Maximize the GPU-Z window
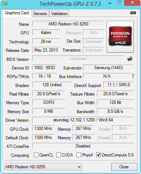This screenshot has width=141, height=174. [119, 3]
